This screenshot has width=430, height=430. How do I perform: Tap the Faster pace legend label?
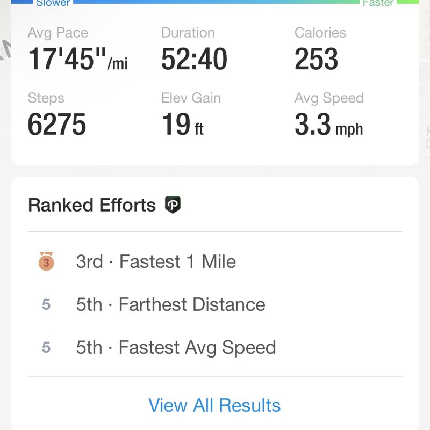[378, 3]
